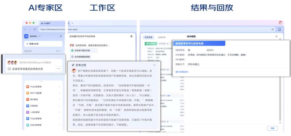Open 更多 history tasks
The width and height of the screenshot is (291, 136).
click(x=59, y=51)
